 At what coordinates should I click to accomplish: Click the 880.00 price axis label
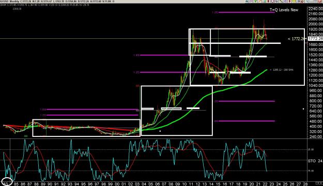pyautogui.click(x=316, y=96)
